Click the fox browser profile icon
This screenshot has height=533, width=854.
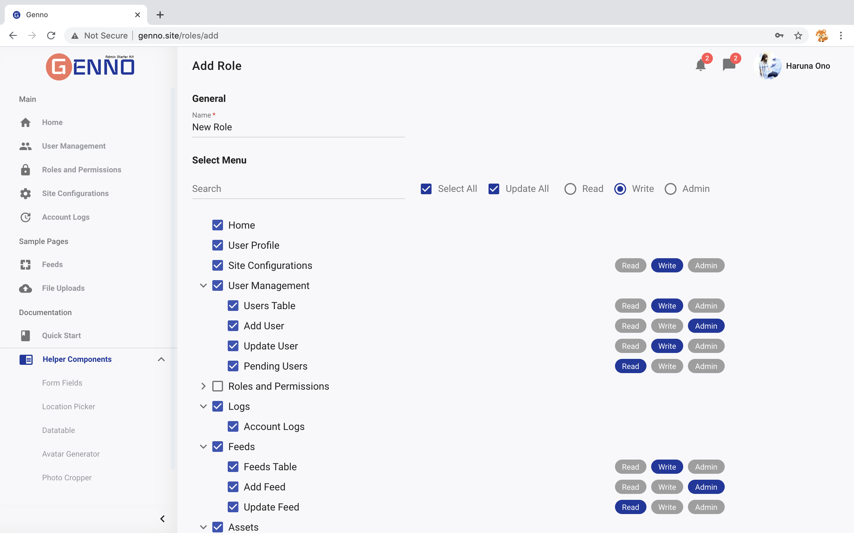822,36
